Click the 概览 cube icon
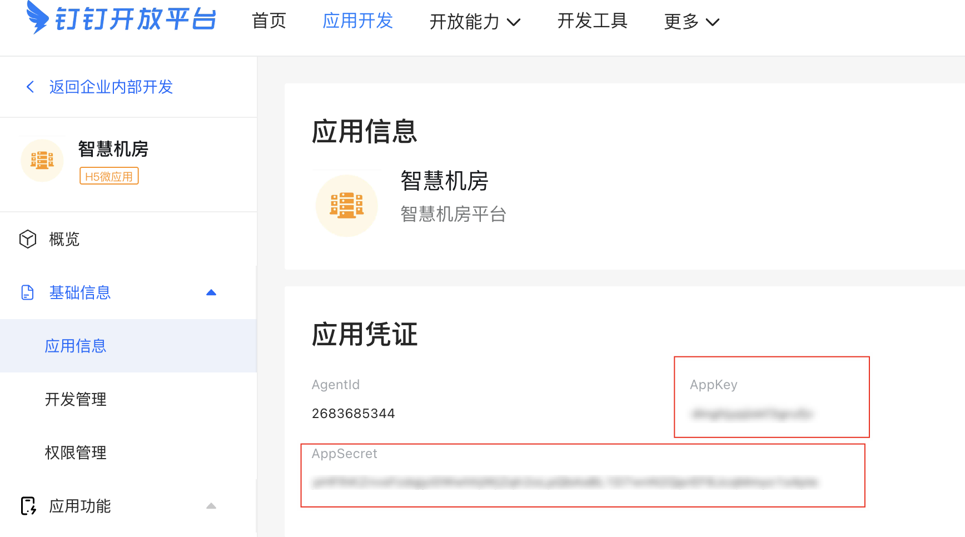965x537 pixels. click(28, 239)
